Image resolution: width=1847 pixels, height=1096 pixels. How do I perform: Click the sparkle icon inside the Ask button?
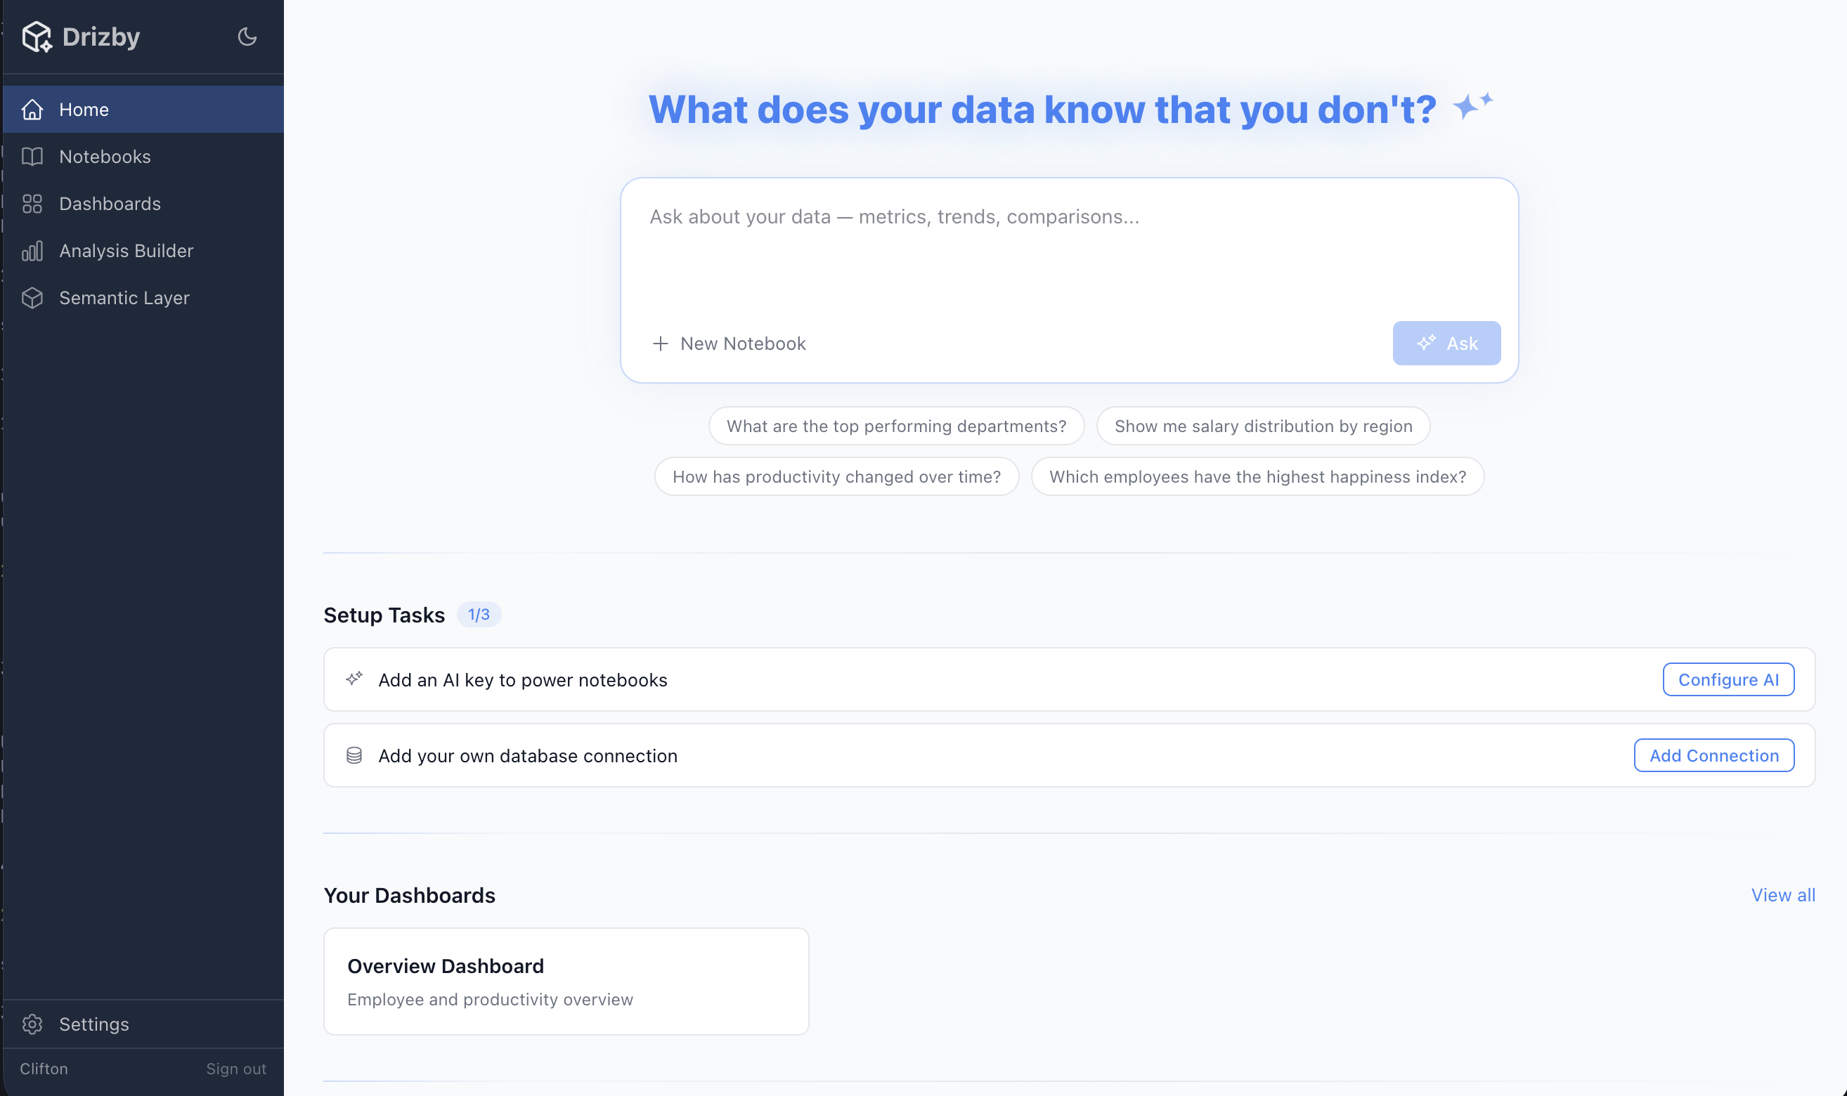[x=1426, y=343]
